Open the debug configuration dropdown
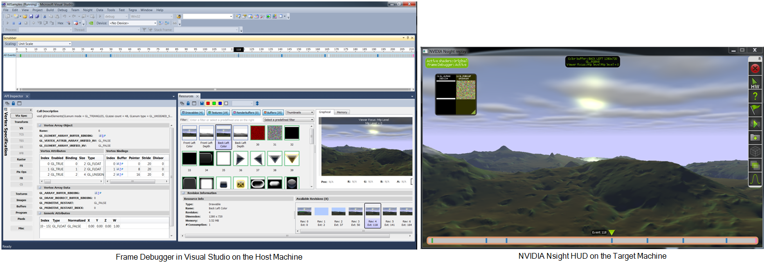The height and width of the screenshot is (264, 764). 115,16
